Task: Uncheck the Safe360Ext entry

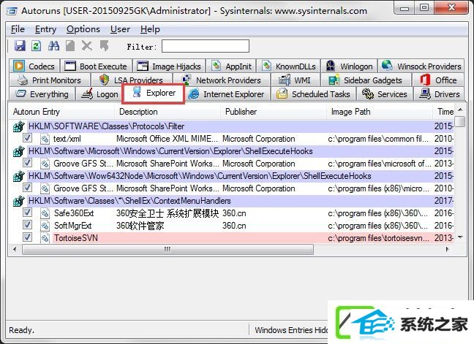Action: click(28, 212)
